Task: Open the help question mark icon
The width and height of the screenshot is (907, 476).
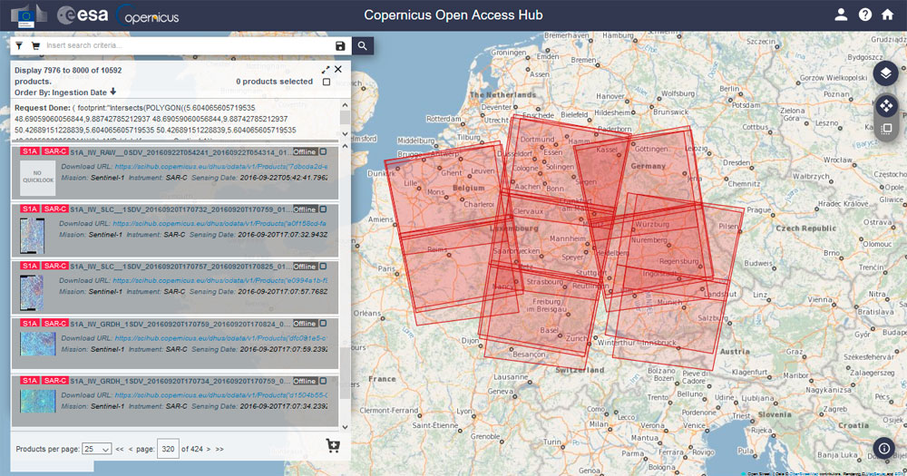Action: [864, 15]
